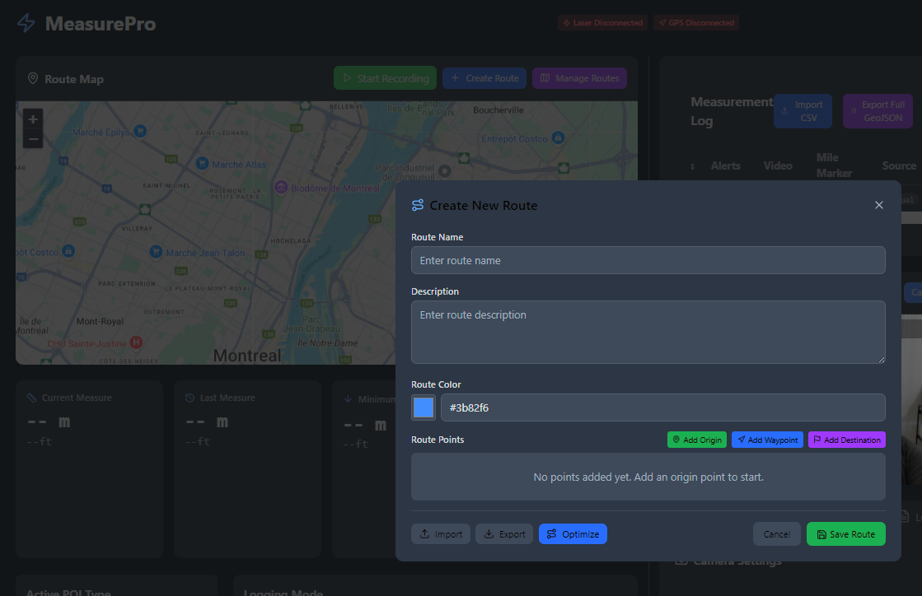
Task: Add a waypoint to the route
Action: tap(766, 439)
